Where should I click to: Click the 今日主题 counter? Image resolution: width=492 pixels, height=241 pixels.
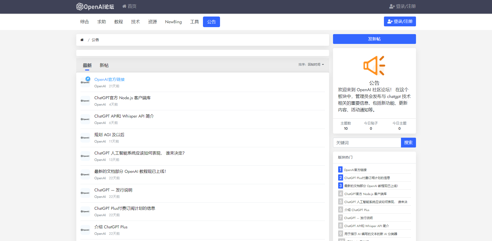[x=399, y=126]
